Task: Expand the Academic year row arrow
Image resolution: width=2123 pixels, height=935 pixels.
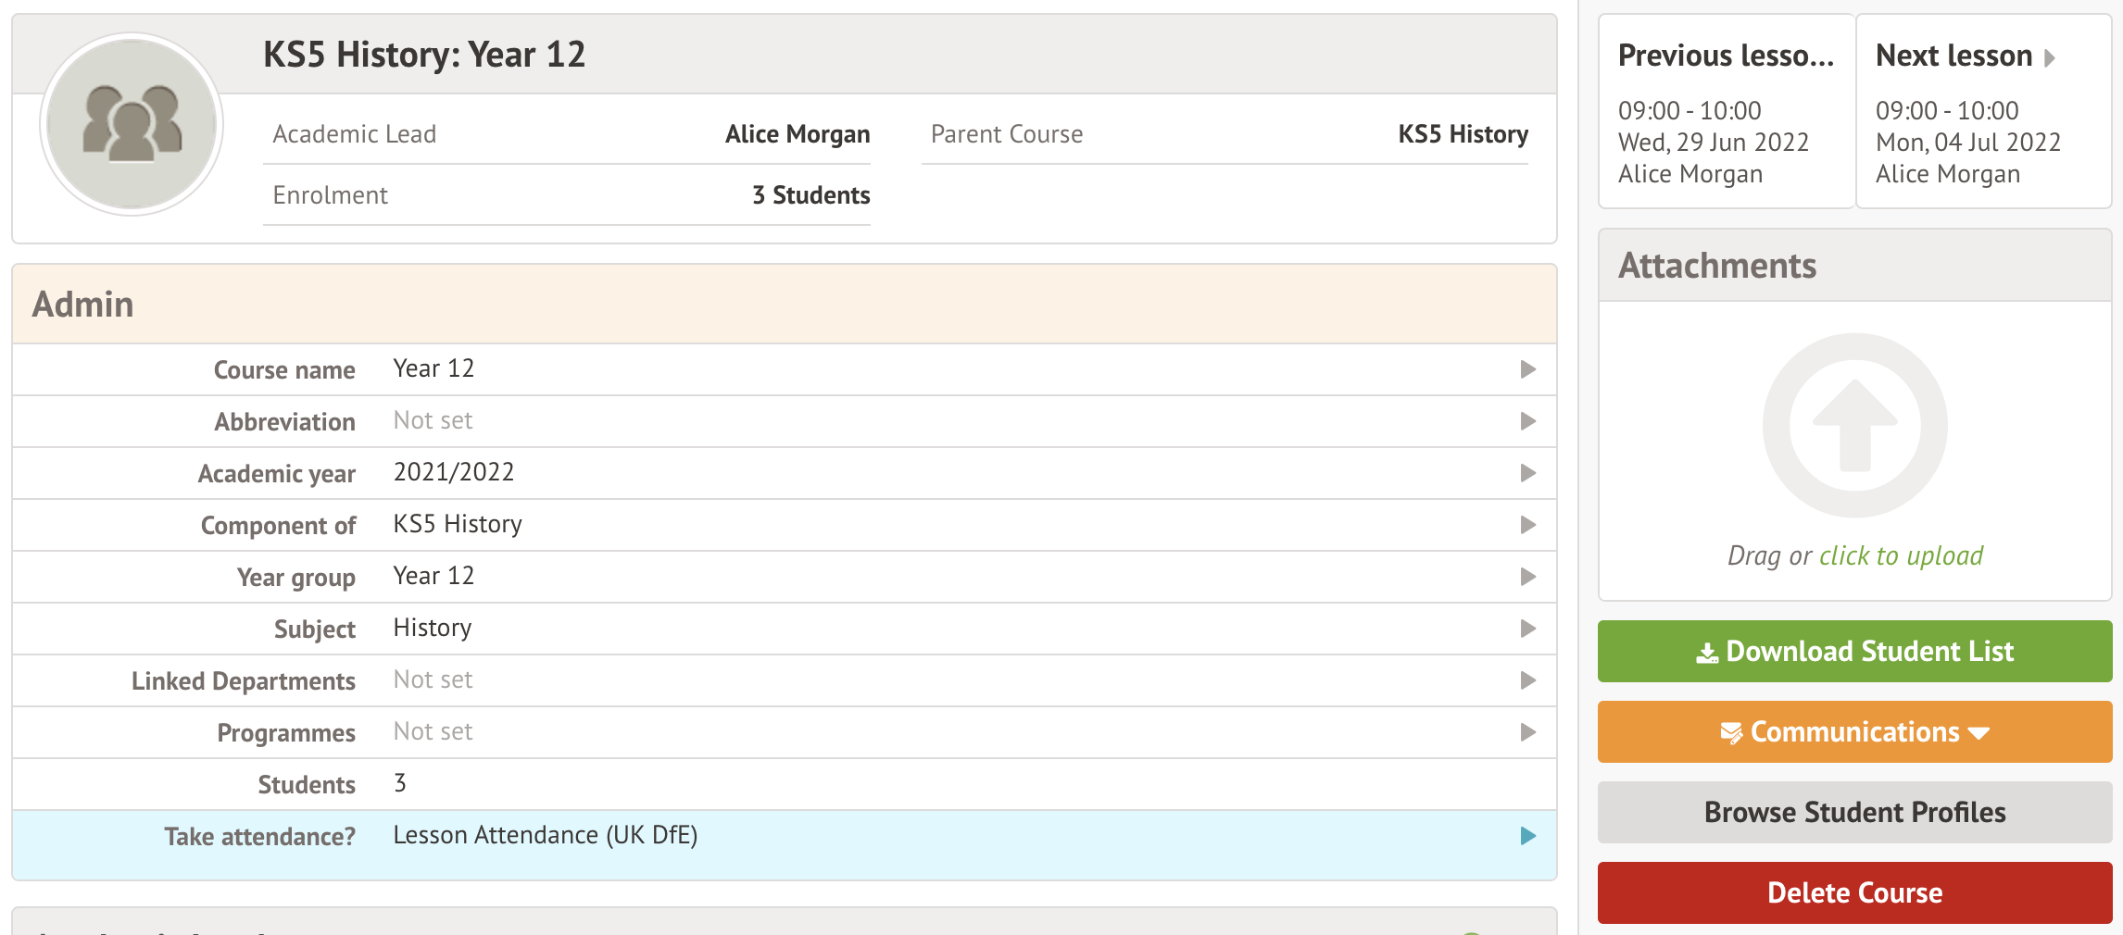Action: click(1527, 473)
